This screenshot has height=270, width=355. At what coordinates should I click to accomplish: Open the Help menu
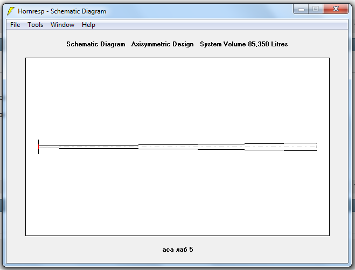88,25
